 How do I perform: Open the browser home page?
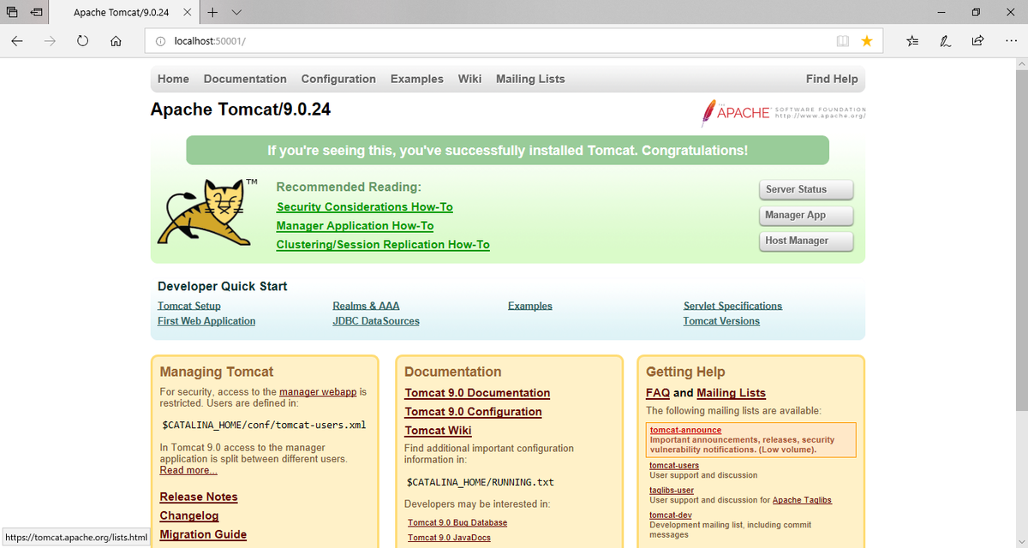[x=116, y=40]
